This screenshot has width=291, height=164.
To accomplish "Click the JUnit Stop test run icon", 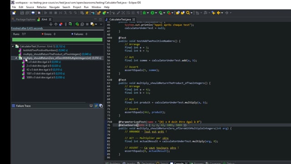I will pyautogui.click(x=87, y=24).
